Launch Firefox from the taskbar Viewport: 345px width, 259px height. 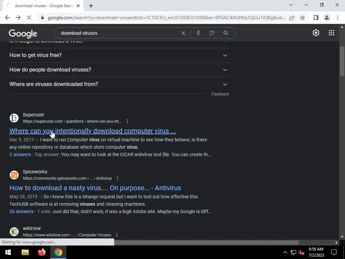(41, 252)
